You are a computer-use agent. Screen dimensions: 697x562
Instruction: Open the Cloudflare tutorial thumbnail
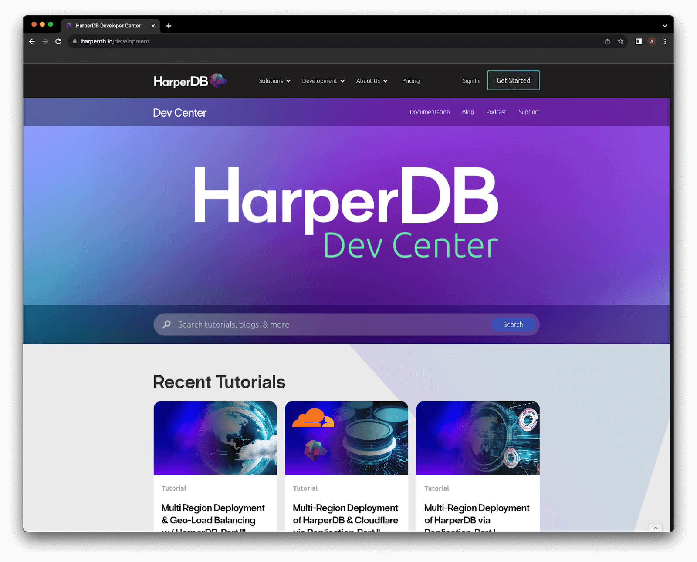347,438
